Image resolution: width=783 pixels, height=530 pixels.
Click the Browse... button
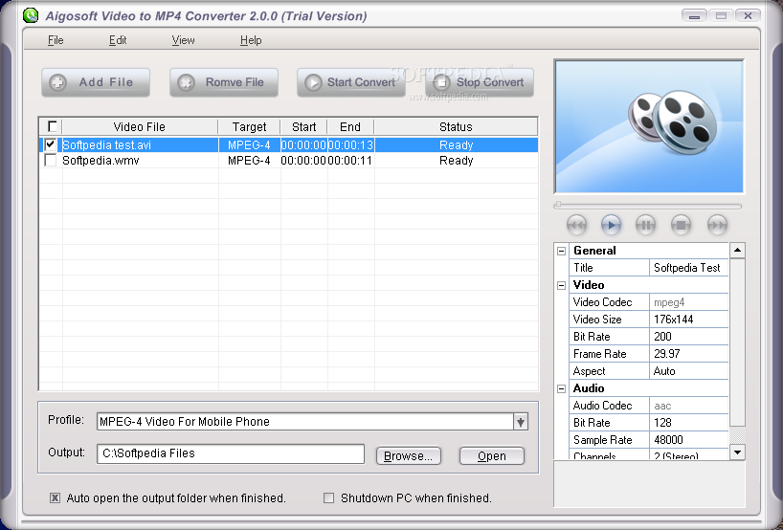[409, 455]
